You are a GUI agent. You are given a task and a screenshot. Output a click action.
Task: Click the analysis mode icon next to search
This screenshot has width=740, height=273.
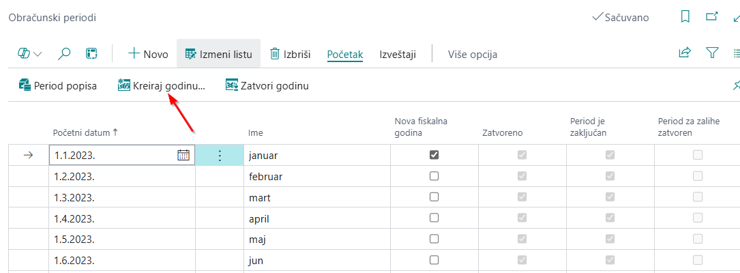[x=91, y=54]
